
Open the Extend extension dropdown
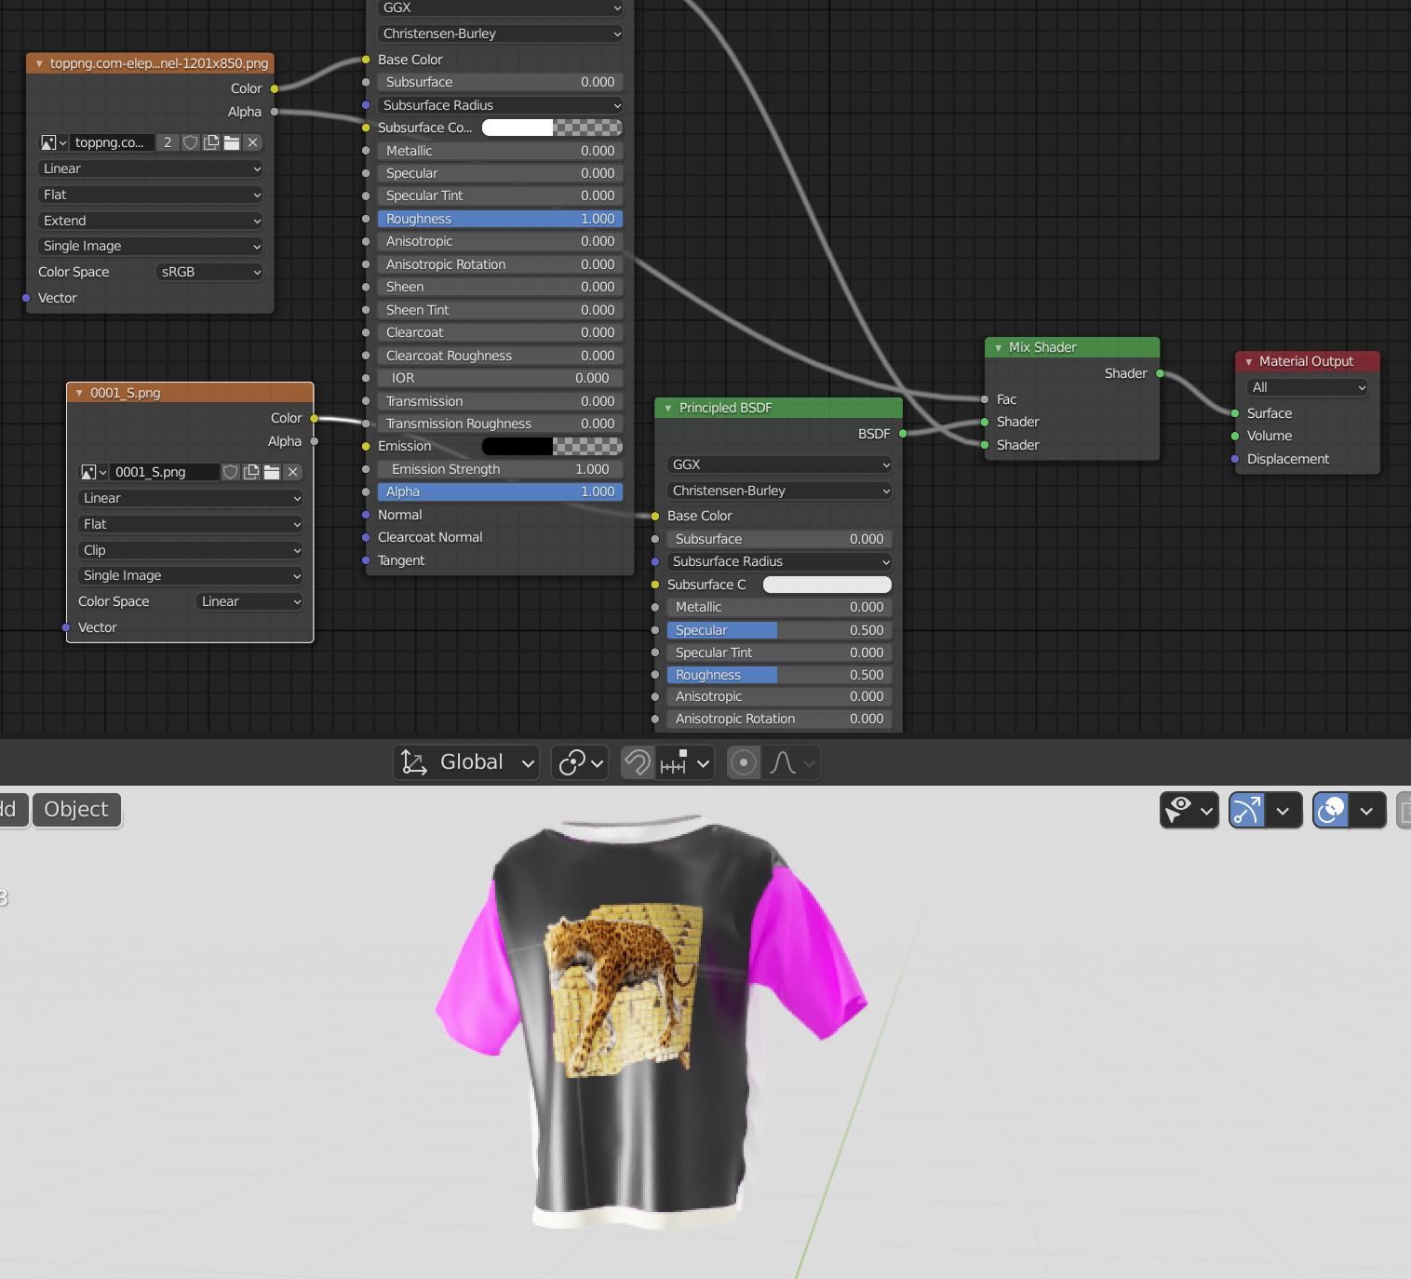point(151,221)
